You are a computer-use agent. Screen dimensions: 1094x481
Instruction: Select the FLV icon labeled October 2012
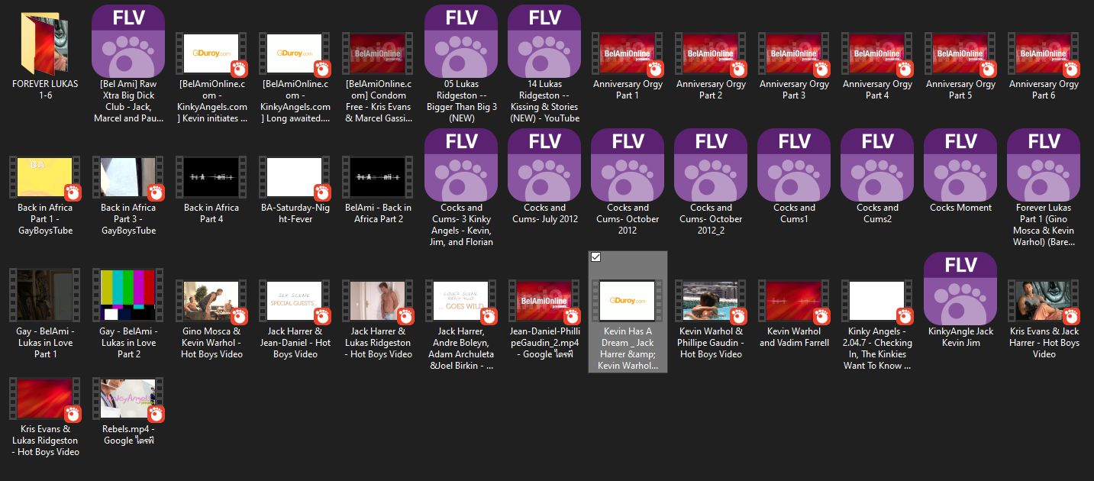tap(628, 164)
